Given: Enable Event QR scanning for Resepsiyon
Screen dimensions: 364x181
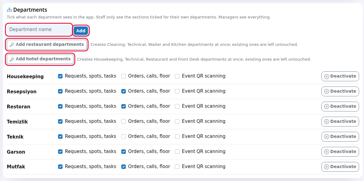Looking at the screenshot, I should pyautogui.click(x=177, y=91).
